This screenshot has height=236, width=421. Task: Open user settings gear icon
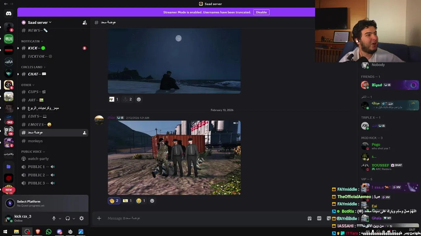(82, 218)
